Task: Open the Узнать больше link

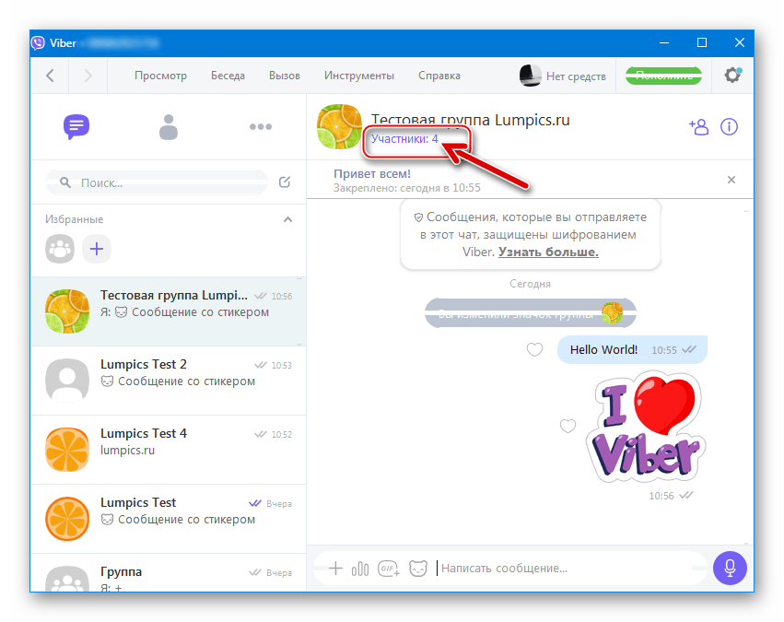Action: point(548,252)
